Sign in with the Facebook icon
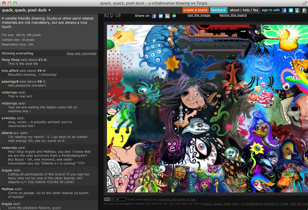308x210 pixels. [284, 10]
